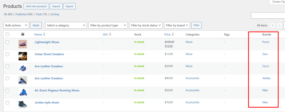Go to previous page pagination button
The height and width of the screenshot is (112, 285).
click(279, 25)
